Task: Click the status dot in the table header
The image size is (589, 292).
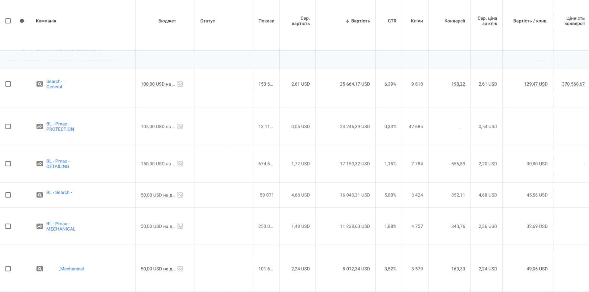Action: [22, 21]
